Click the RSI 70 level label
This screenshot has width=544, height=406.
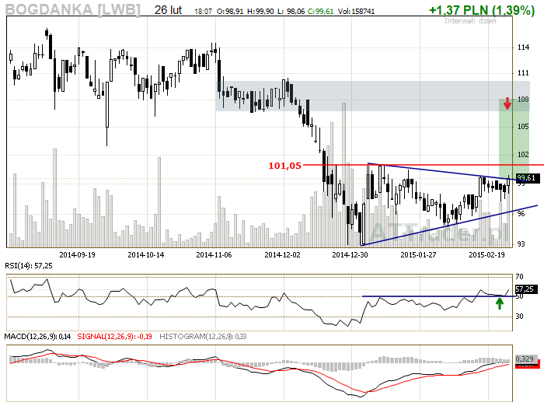[519, 277]
